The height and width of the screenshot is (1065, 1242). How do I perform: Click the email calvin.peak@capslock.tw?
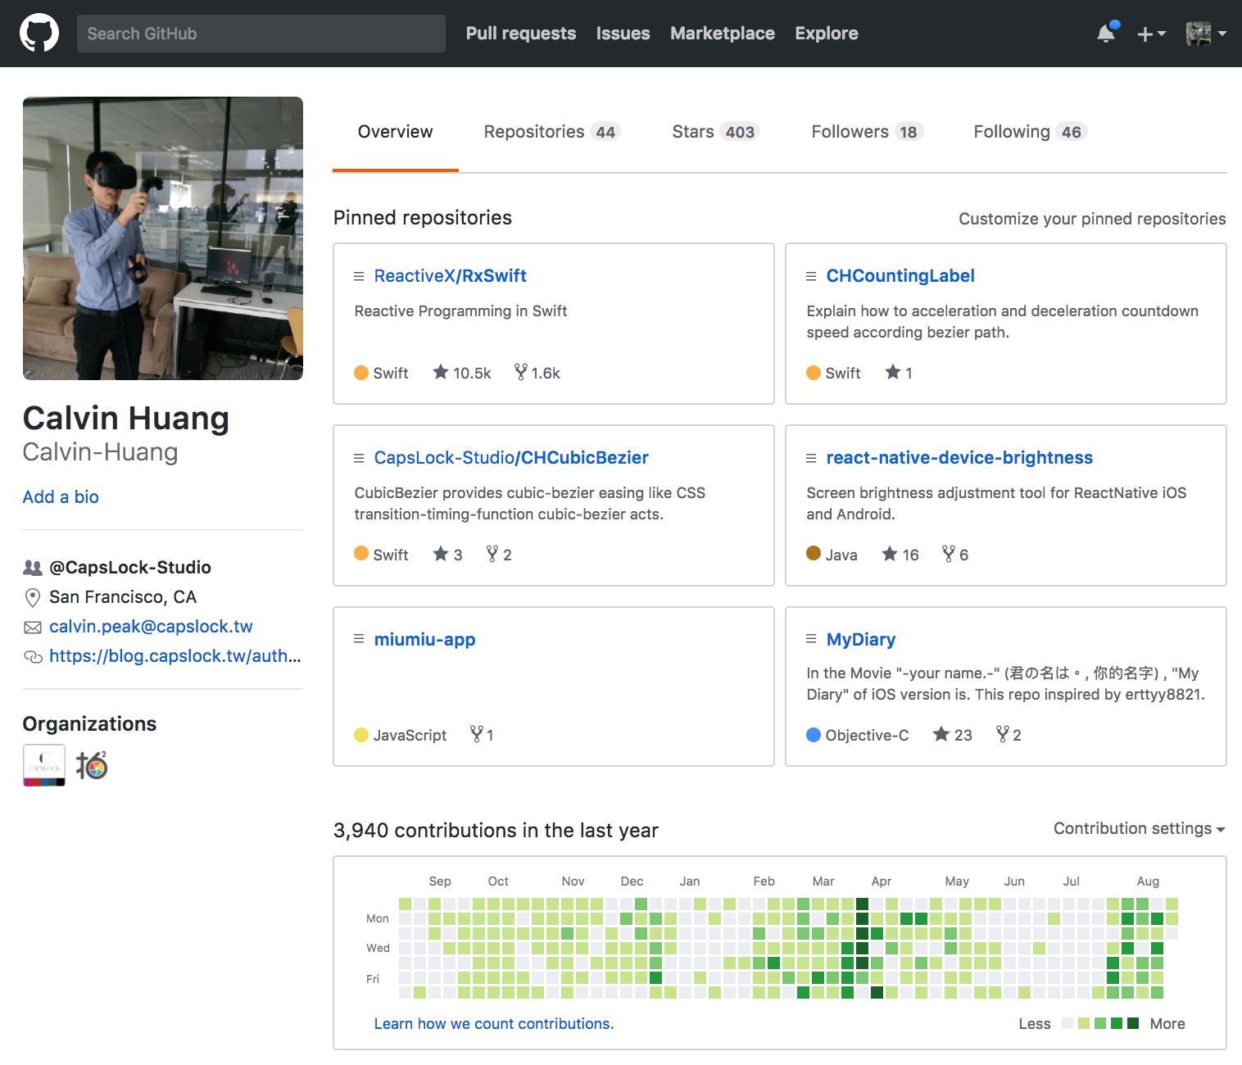tap(151, 627)
